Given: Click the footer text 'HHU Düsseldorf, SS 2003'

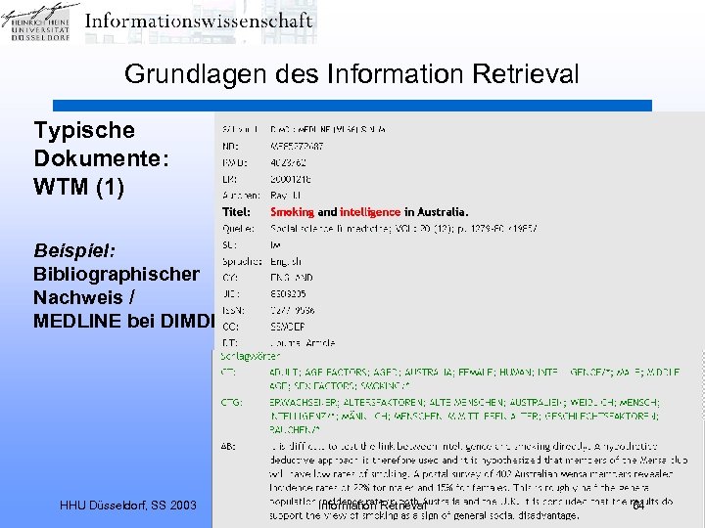Looking at the screenshot, I should pos(128,506).
